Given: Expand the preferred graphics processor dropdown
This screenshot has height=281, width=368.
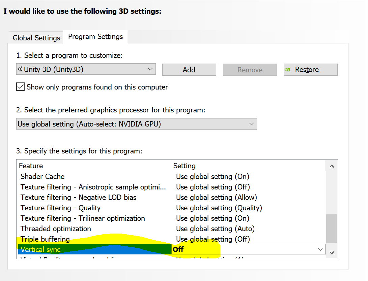Looking at the screenshot, I should [x=137, y=124].
